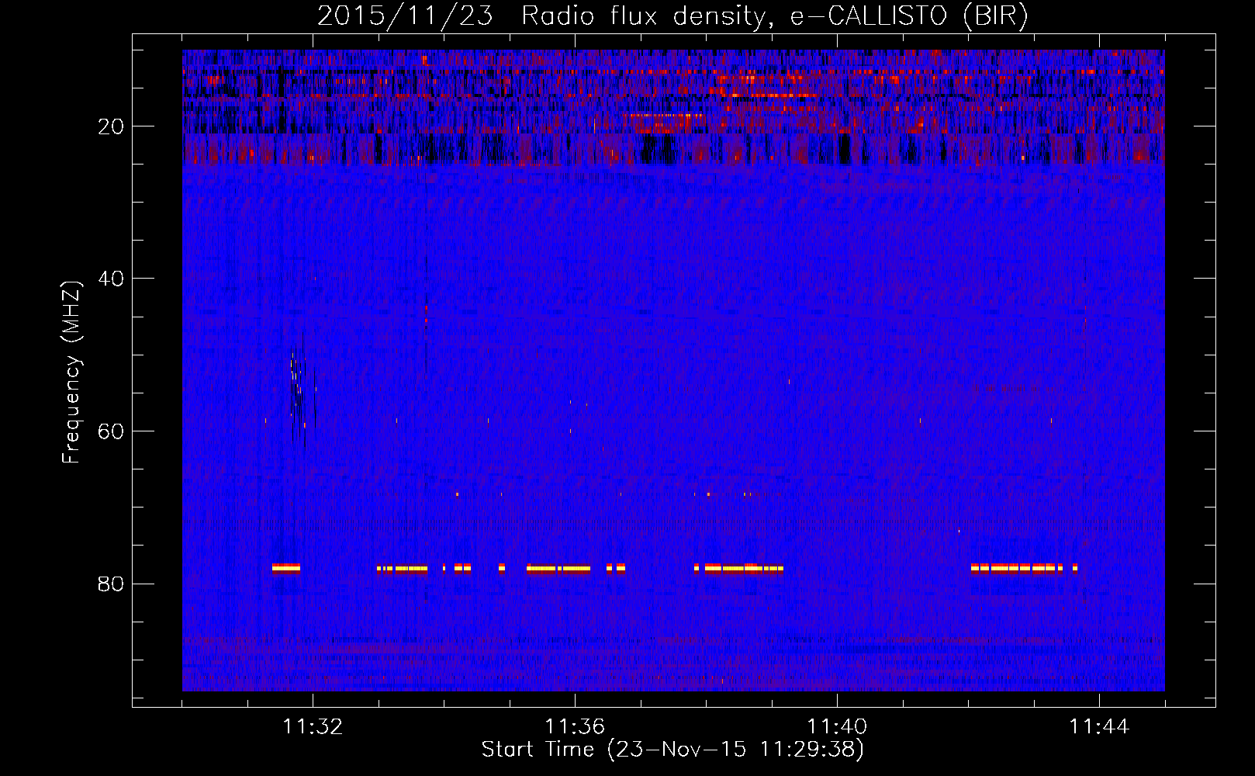Select the 40 frequency tick label
1255x776 pixels.
point(111,279)
